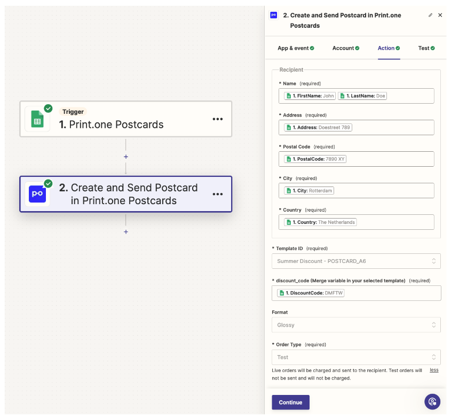451x419 pixels.
Task: Go to the Test tab
Action: (x=426, y=48)
